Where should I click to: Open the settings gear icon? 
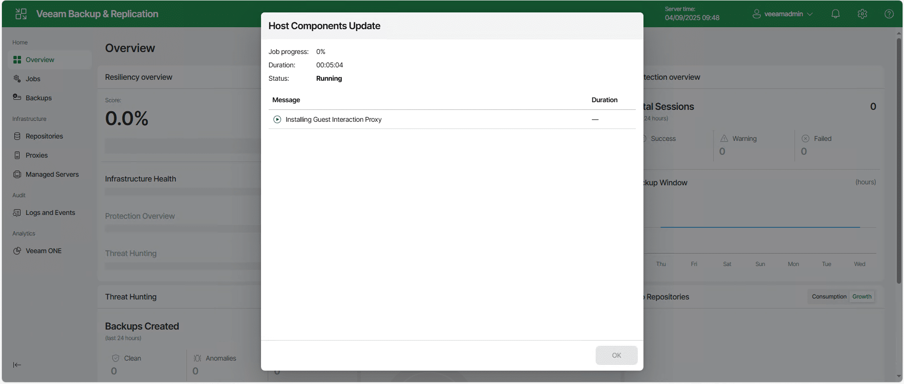[862, 14]
